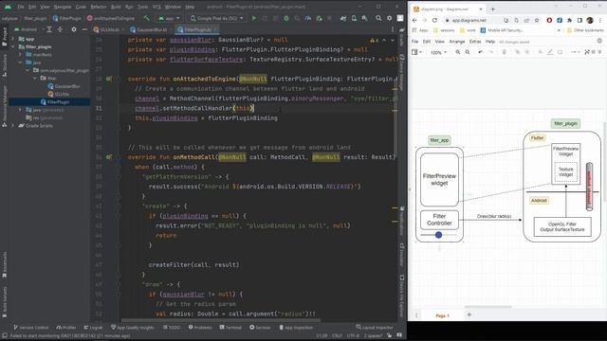Fold the onMethodCall function in the gutter
This screenshot has width=607, height=341.
[119, 157]
